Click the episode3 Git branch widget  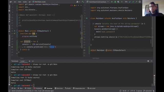[148, 91]
